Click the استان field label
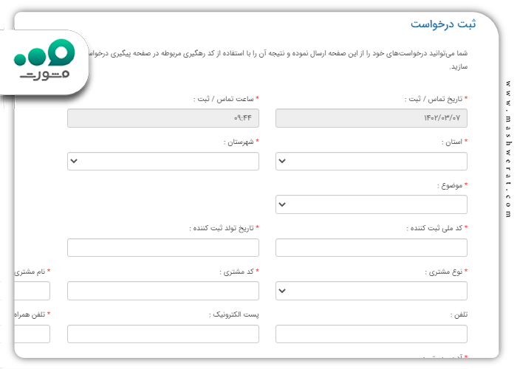The height and width of the screenshot is (369, 517). pos(454,142)
